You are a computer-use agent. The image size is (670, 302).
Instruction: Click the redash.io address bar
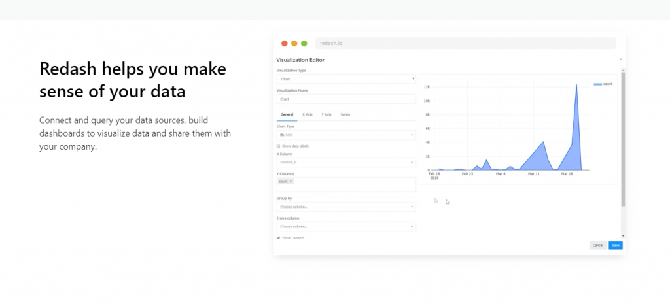pos(465,43)
